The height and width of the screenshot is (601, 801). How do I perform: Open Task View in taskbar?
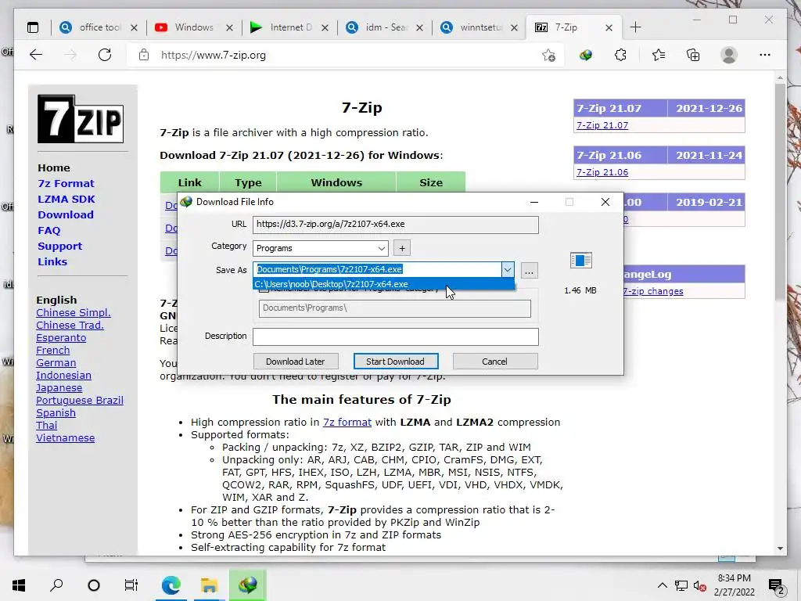coord(131,585)
